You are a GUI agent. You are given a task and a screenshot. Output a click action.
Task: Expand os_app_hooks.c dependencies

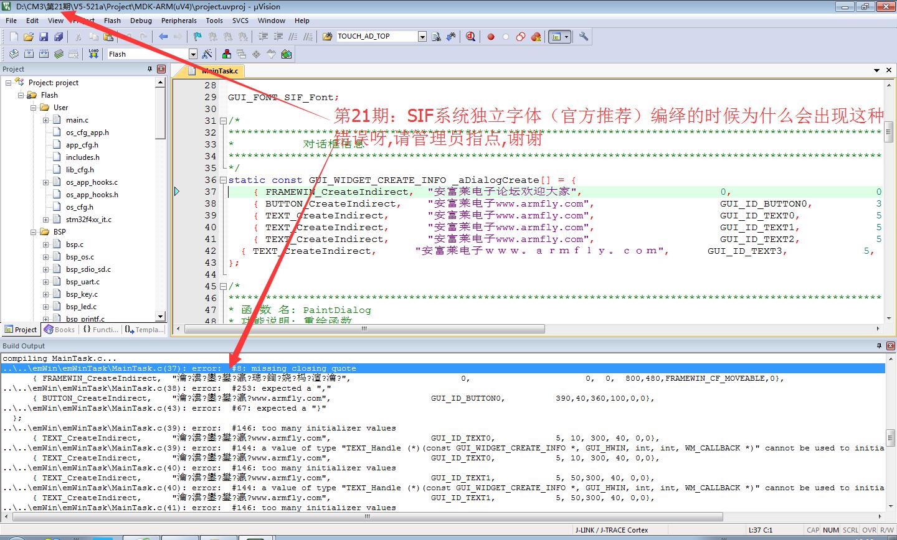[46, 182]
